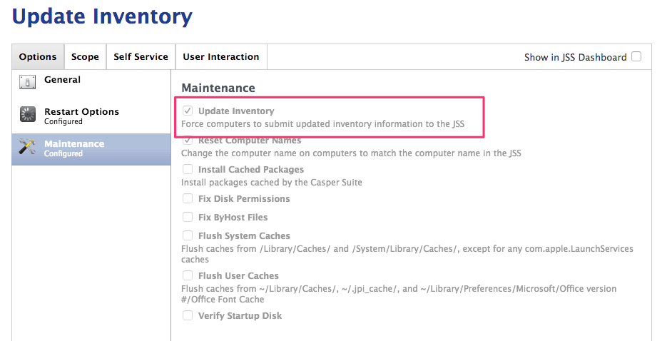The width and height of the screenshot is (662, 341).
Task: Open the Self Service tab
Action: (141, 56)
